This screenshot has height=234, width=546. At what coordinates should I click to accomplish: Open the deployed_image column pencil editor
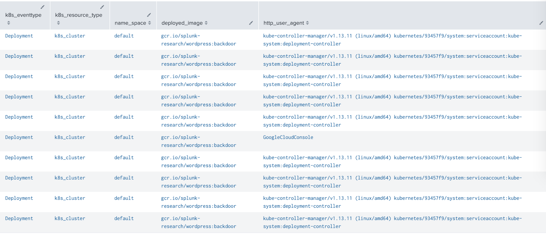[251, 23]
